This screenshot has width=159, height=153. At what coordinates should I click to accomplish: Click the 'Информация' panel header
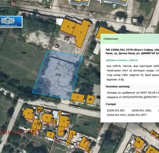130,39
